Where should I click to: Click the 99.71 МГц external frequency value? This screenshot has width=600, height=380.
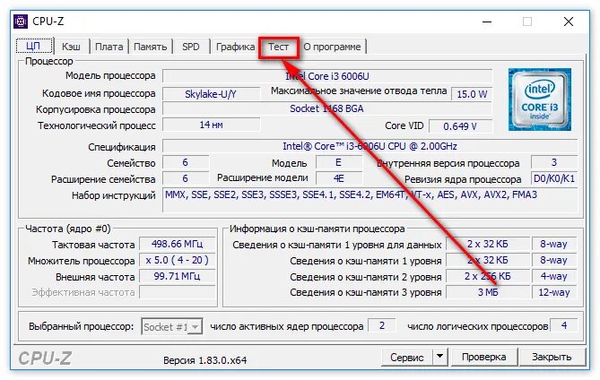178,276
